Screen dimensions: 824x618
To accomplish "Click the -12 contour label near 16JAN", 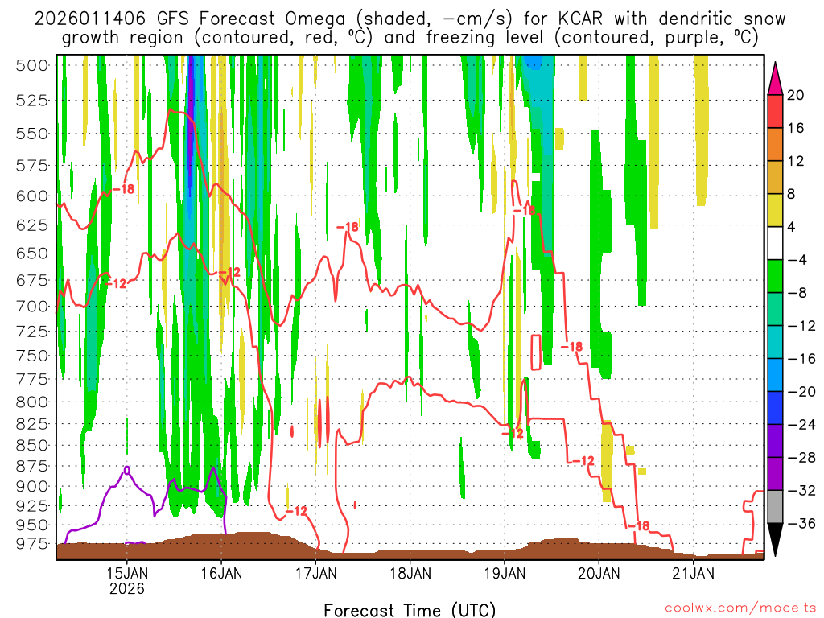I will (229, 272).
